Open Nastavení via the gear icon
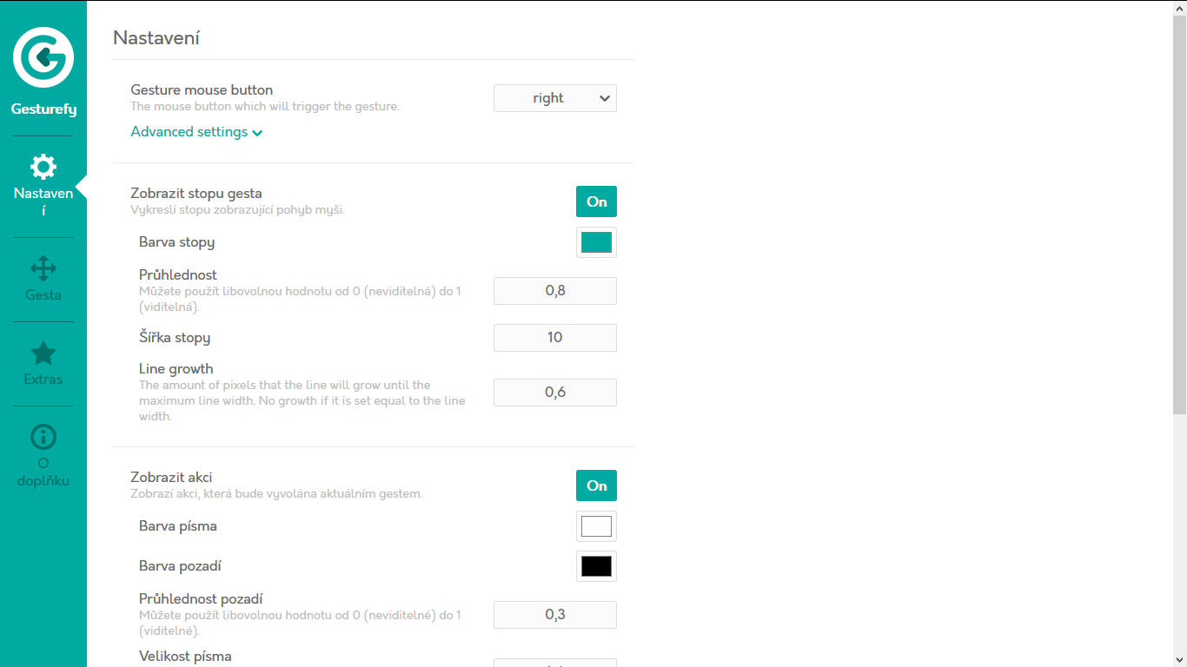Image resolution: width=1187 pixels, height=667 pixels. pyautogui.click(x=43, y=167)
